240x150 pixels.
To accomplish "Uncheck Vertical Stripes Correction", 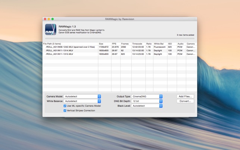I will (x=65, y=110).
